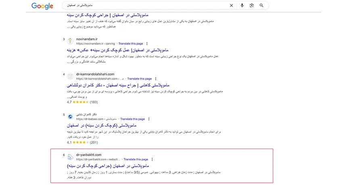Open Google Lens image search
This screenshot has width=347, height=185.
click(x=252, y=6)
